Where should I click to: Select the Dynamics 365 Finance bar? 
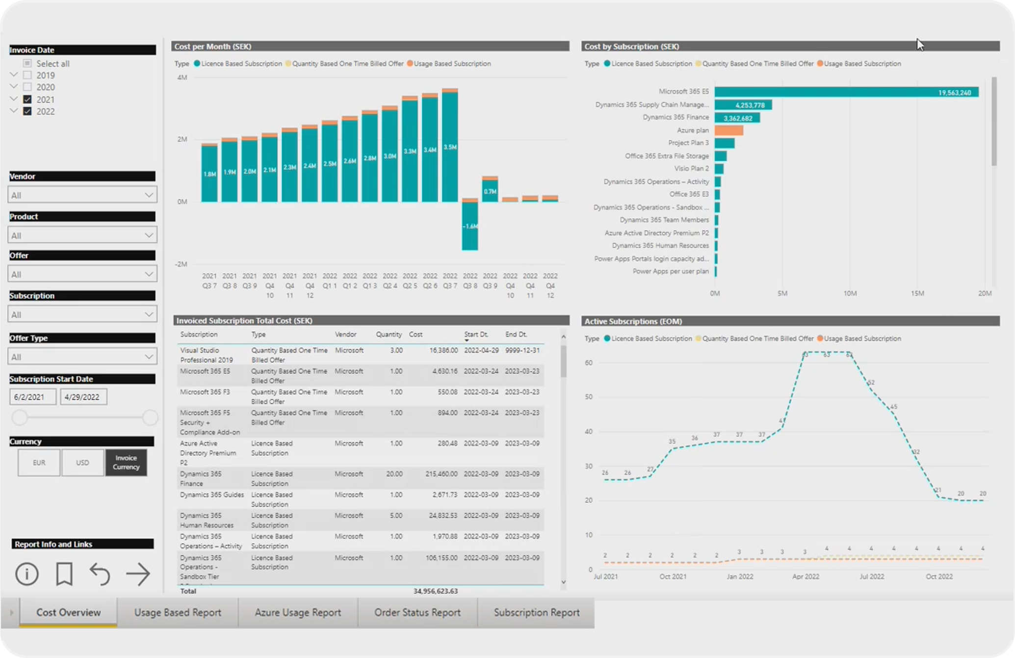737,118
